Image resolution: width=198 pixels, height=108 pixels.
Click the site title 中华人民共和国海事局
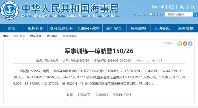tap(70, 8)
